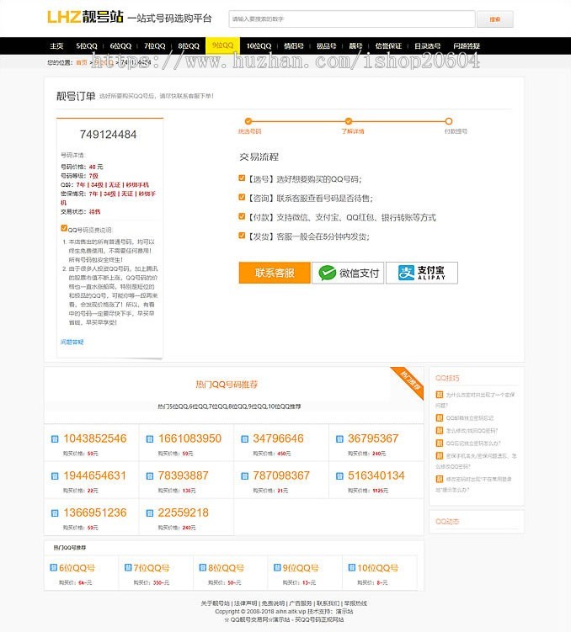Click the 靓 icon beside 怎么修改/找回QQ密码

point(440,431)
